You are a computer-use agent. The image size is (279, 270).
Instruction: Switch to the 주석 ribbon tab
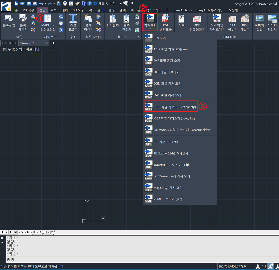click(x=53, y=10)
